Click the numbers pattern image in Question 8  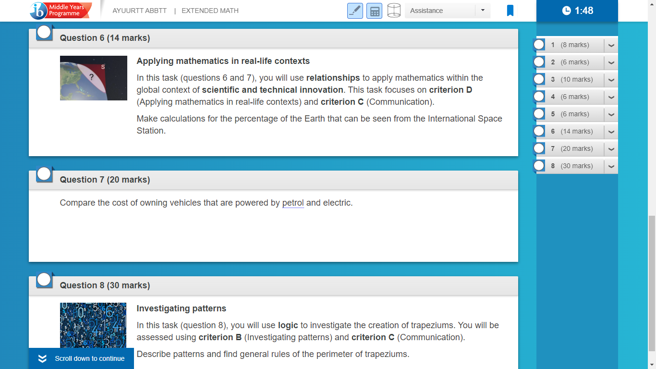point(93,325)
